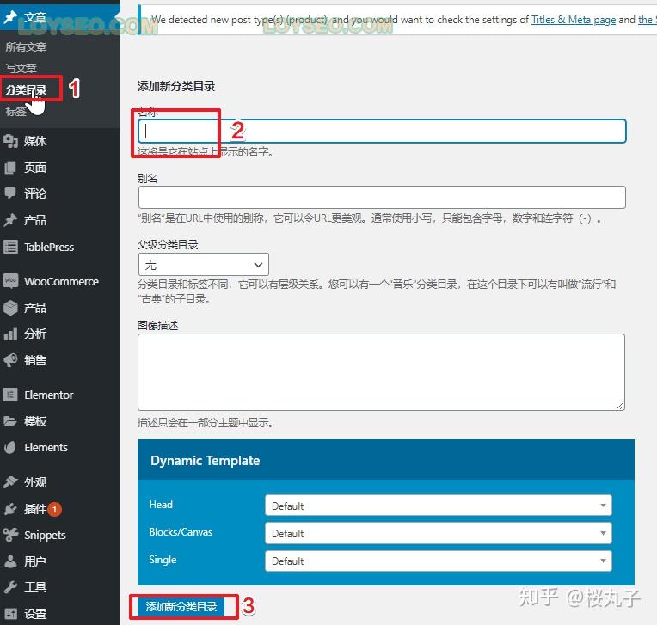Viewport: 657px width, 625px height.
Task: Focus the 别名 slug input field
Action: coord(382,198)
